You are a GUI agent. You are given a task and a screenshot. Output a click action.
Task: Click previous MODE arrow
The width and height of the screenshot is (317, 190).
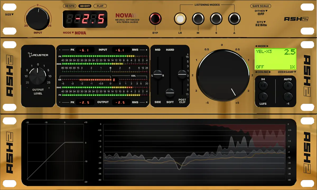pyautogui.click(x=256, y=46)
